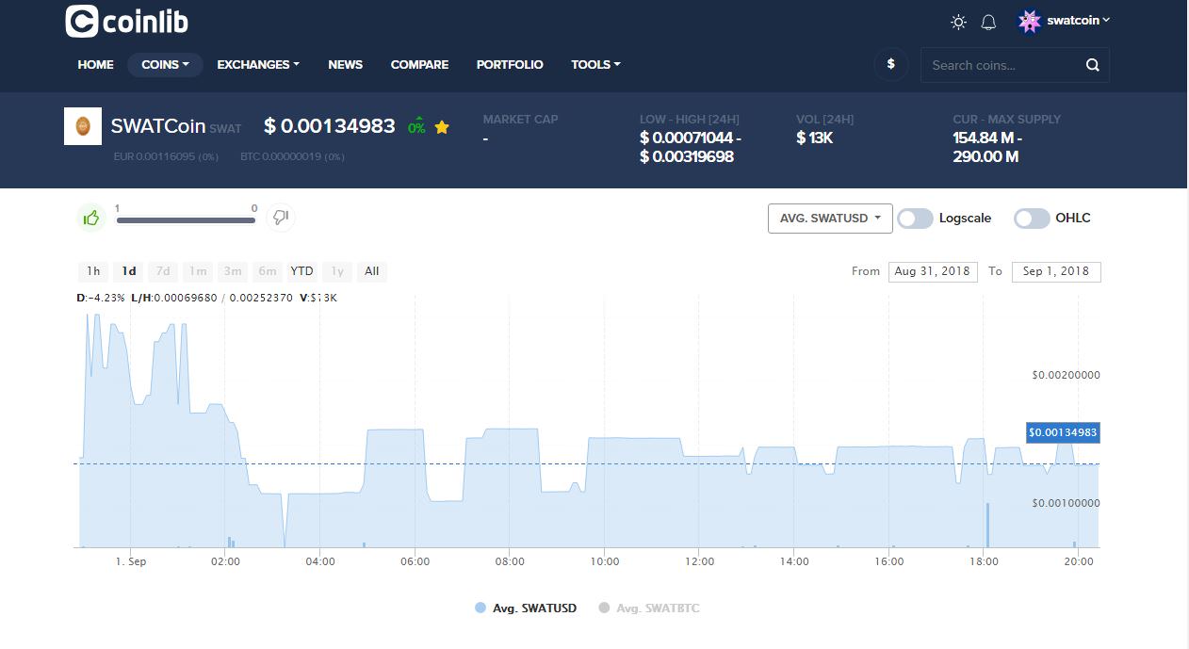
Task: Click the yellow favorite star
Action: (x=442, y=127)
